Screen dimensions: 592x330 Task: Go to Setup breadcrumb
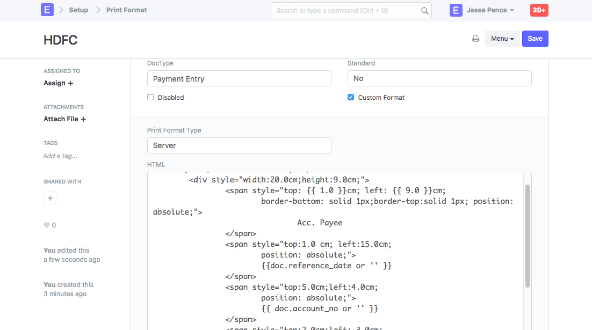click(x=78, y=10)
